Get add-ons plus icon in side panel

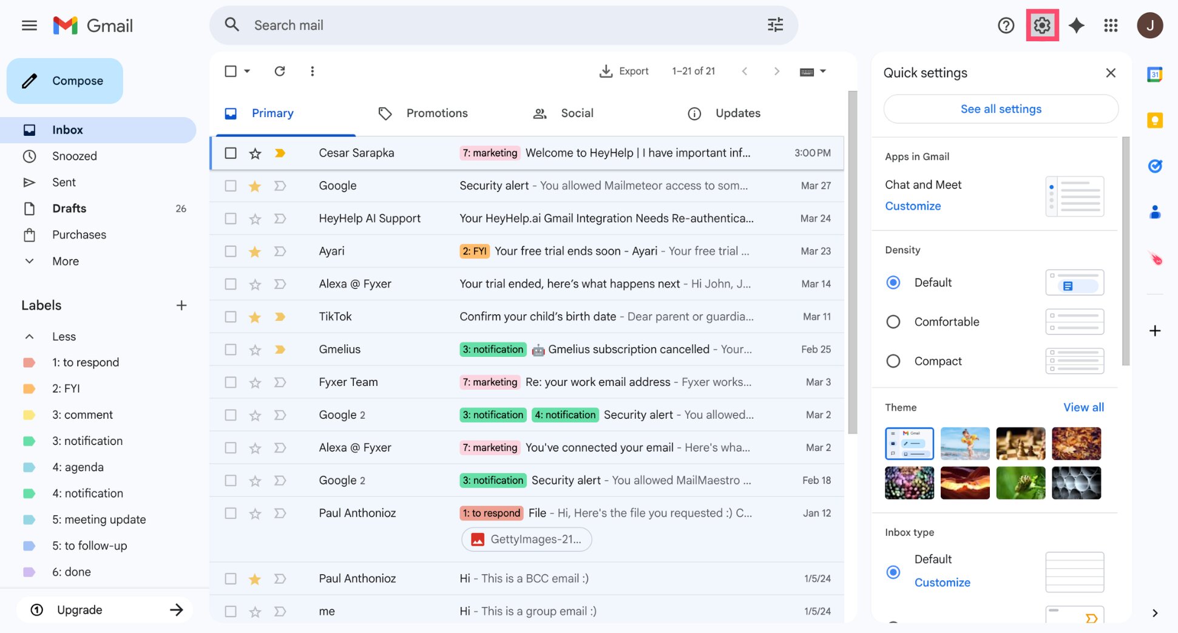(x=1154, y=331)
